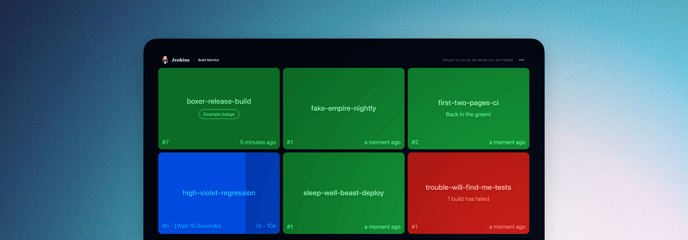The width and height of the screenshot is (688, 240).
Task: Open first-two-pages-ci job
Action: pyautogui.click(x=469, y=103)
